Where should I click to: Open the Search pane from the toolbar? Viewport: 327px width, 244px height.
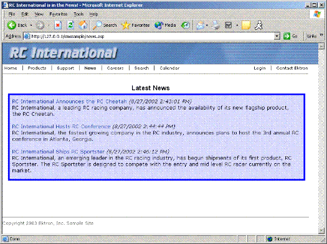(105, 26)
